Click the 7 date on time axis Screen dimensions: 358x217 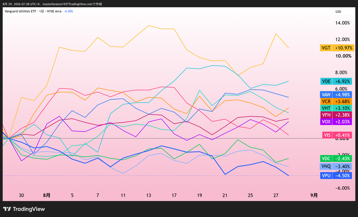pos(98,195)
